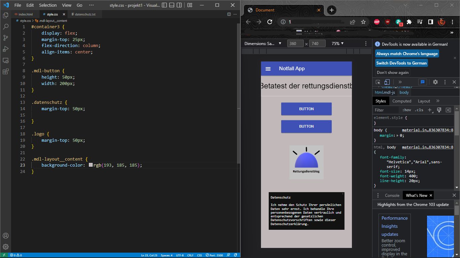
Task: Open the Explorer view in VS Code
Action: 5,15
